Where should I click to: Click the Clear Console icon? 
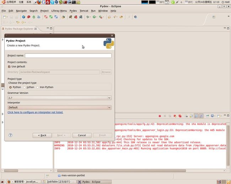pos(186,116)
